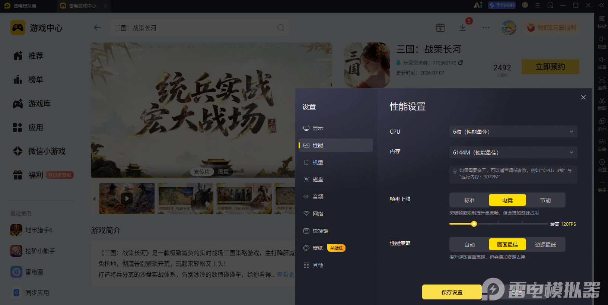
Task: Open the calendar check-in icon
Action: (440, 28)
